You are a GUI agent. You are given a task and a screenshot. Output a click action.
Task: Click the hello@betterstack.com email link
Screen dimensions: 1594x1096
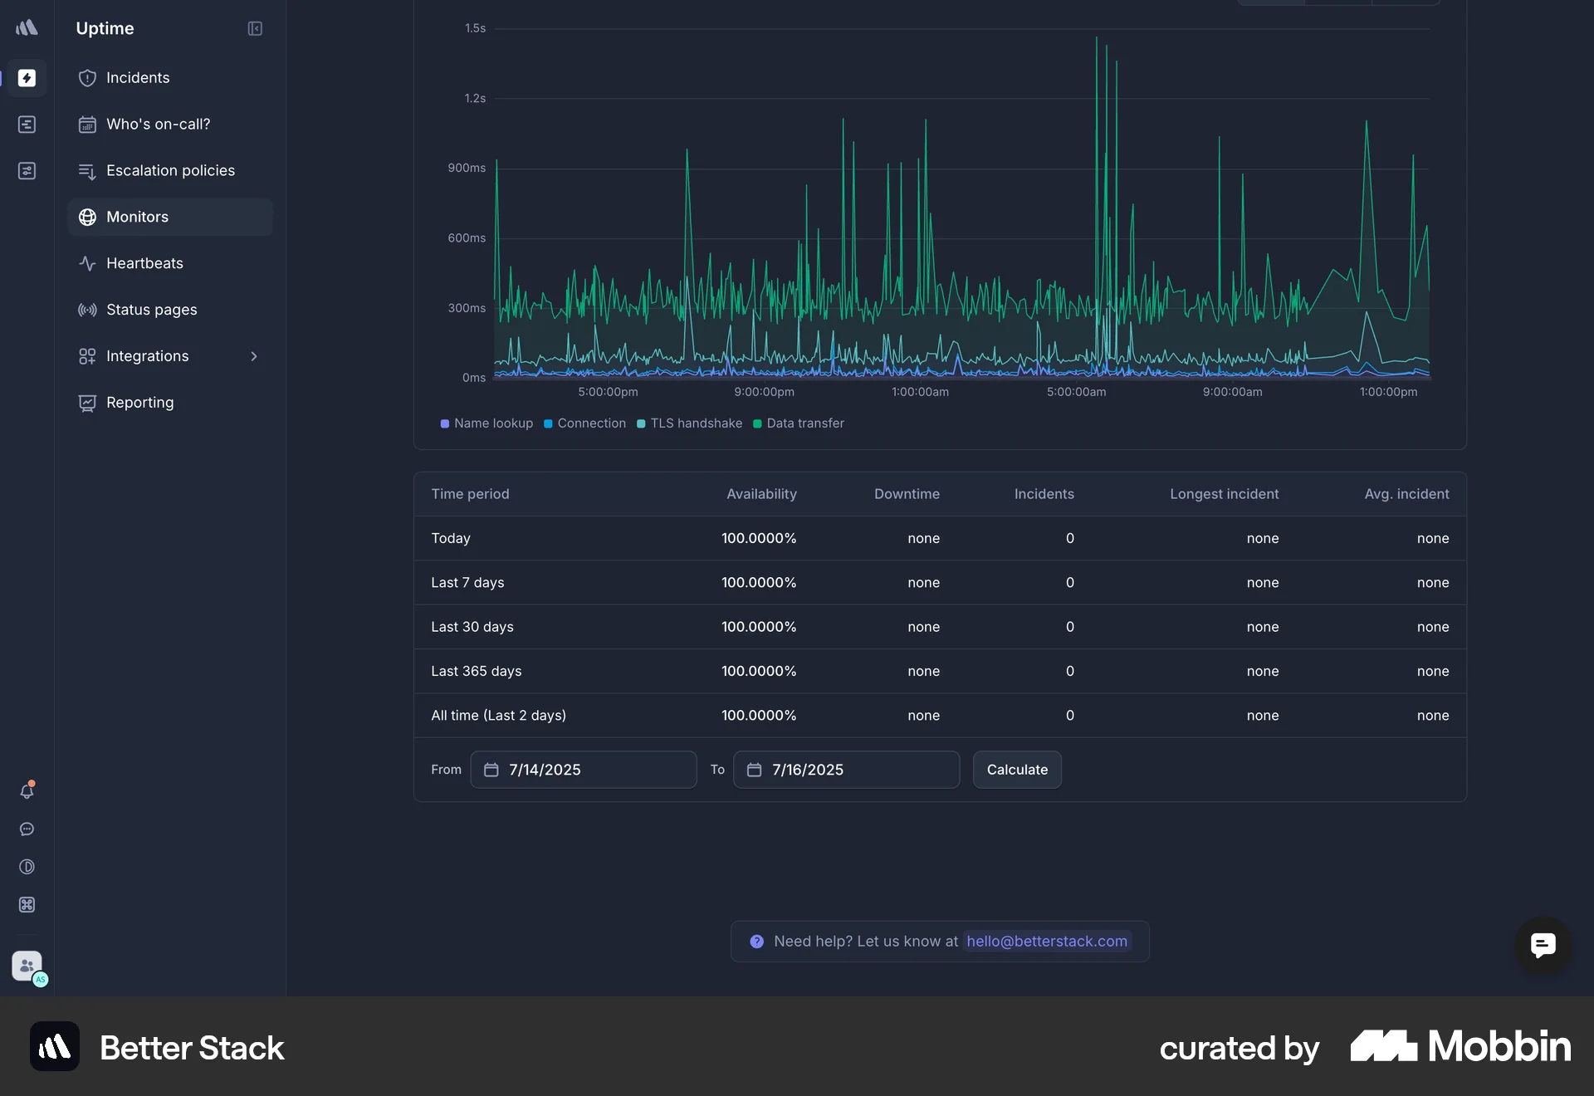(1046, 942)
